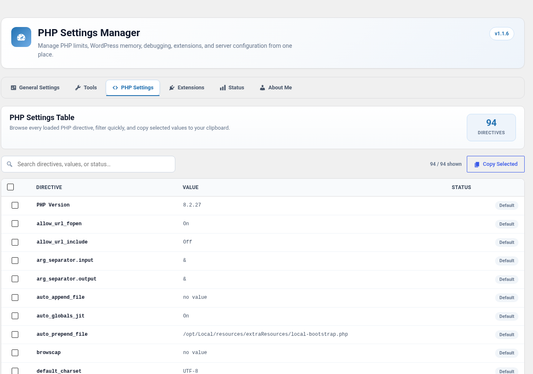Click the v1.1.6 version badge
The width and height of the screenshot is (533, 374).
502,34
